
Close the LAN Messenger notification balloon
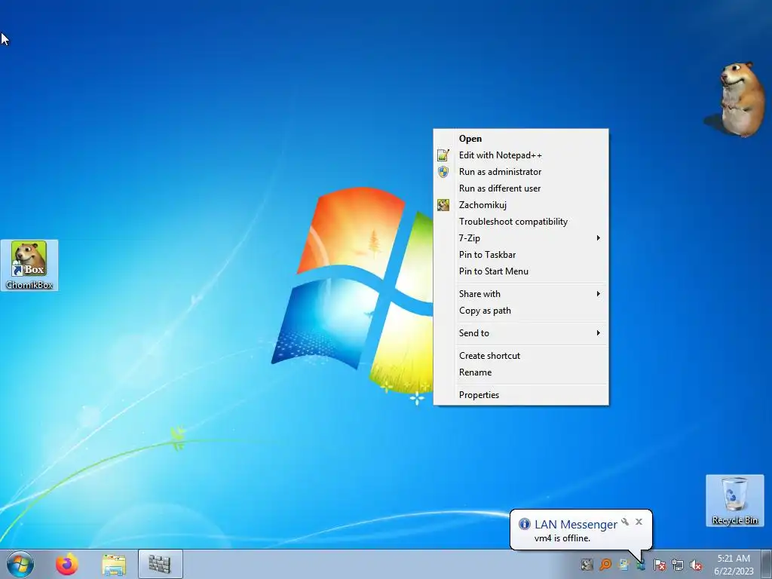[x=639, y=522]
